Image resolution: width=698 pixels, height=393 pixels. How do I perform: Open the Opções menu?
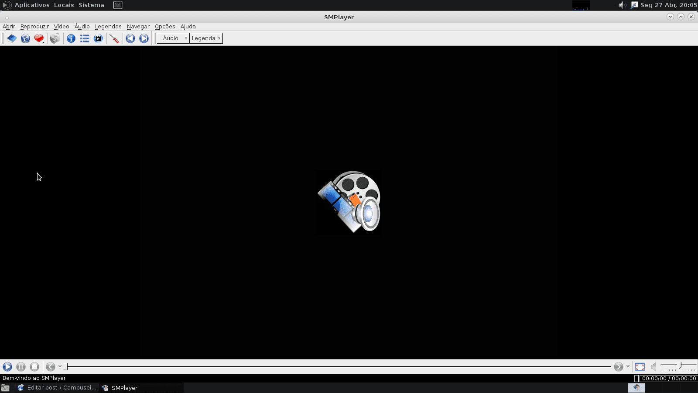tap(165, 27)
